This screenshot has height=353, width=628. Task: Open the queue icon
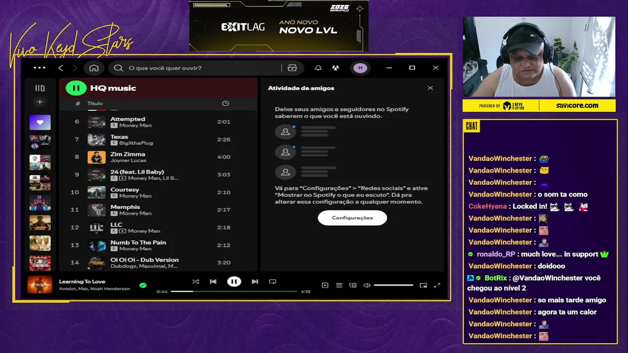(339, 285)
